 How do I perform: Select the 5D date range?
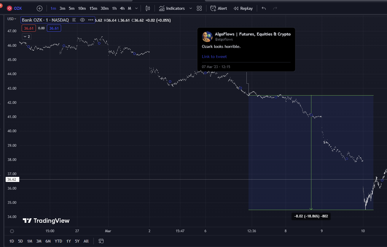click(20, 241)
